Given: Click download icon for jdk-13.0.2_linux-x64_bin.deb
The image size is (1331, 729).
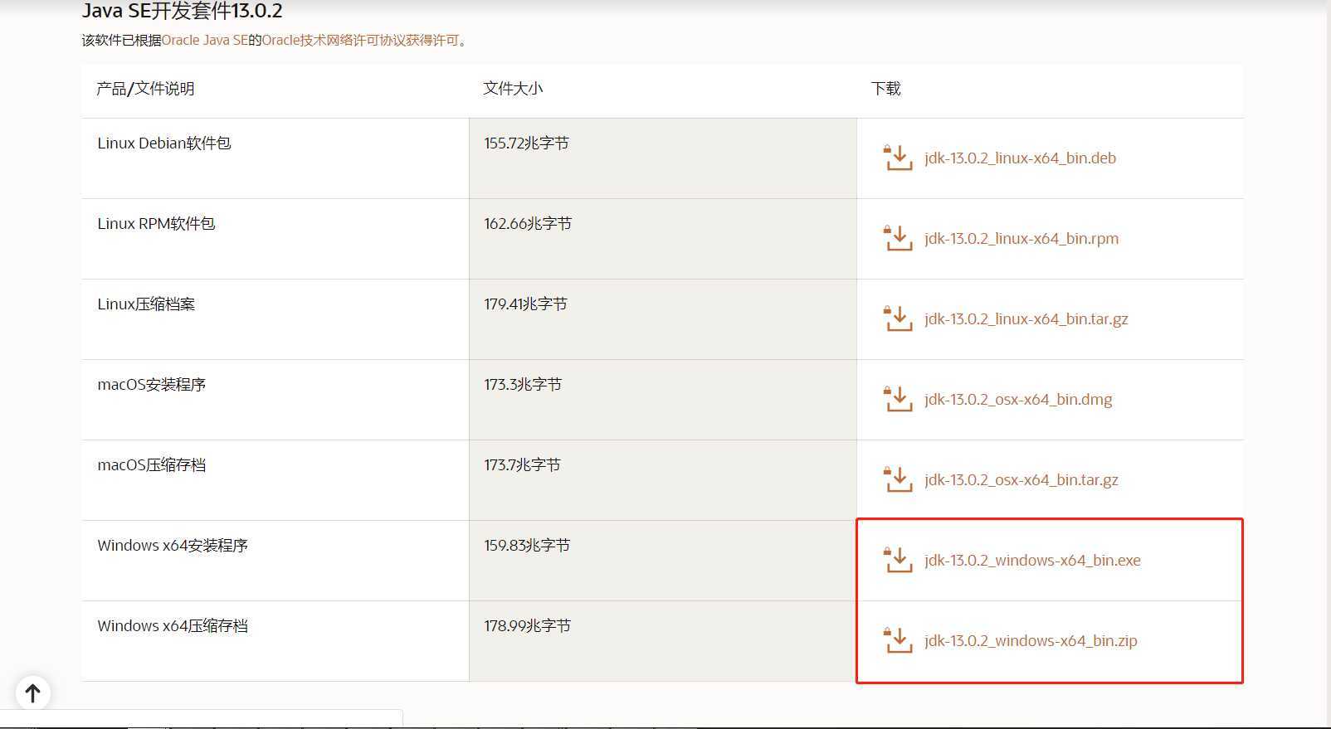Looking at the screenshot, I should tap(898, 158).
